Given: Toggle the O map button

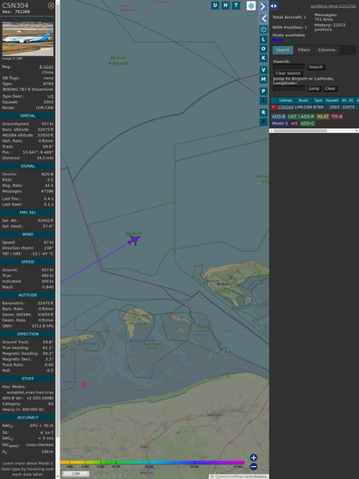Looking at the screenshot, I should 263,48.
